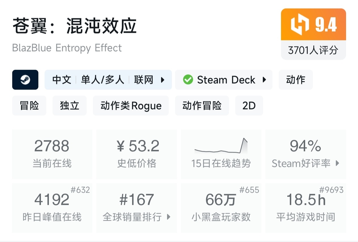Tap the 动作冒险 tag

[x=202, y=106]
